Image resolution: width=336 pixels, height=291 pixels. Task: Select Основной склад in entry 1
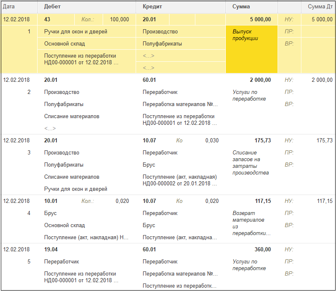tap(65, 44)
